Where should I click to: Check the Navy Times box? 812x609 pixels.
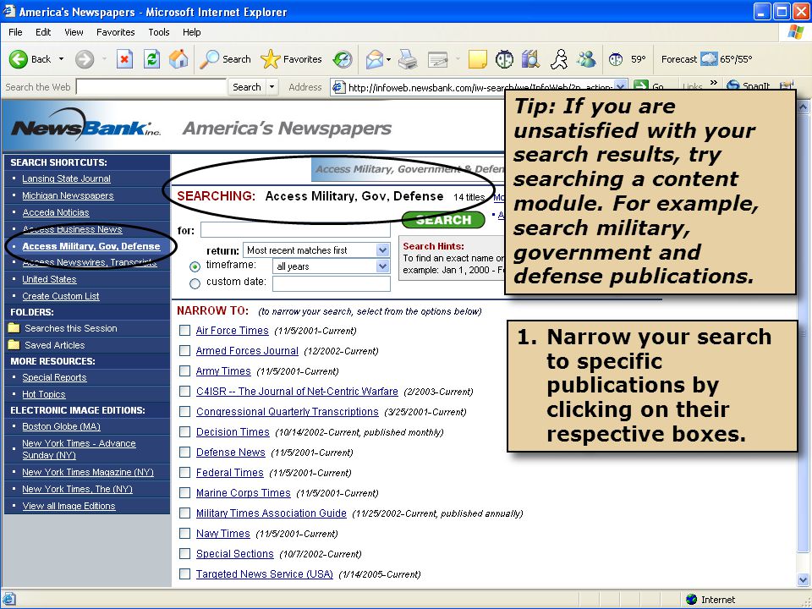pos(185,534)
